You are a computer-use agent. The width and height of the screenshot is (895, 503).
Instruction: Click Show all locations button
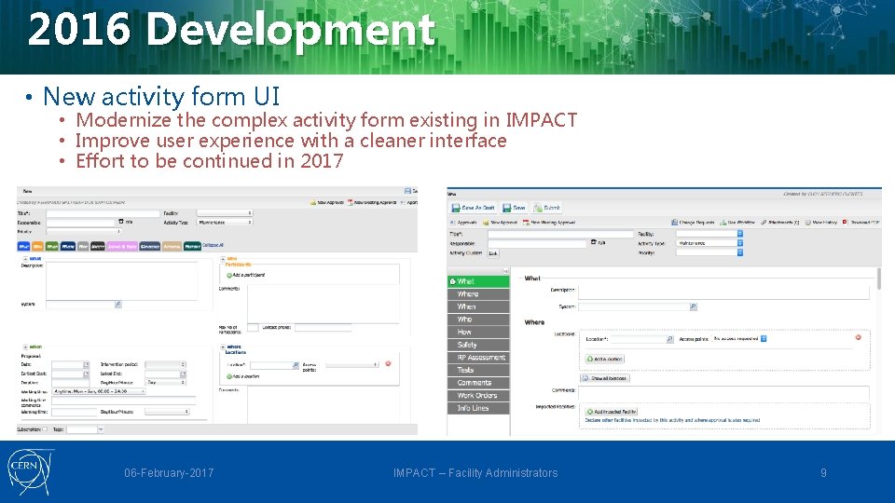click(605, 378)
